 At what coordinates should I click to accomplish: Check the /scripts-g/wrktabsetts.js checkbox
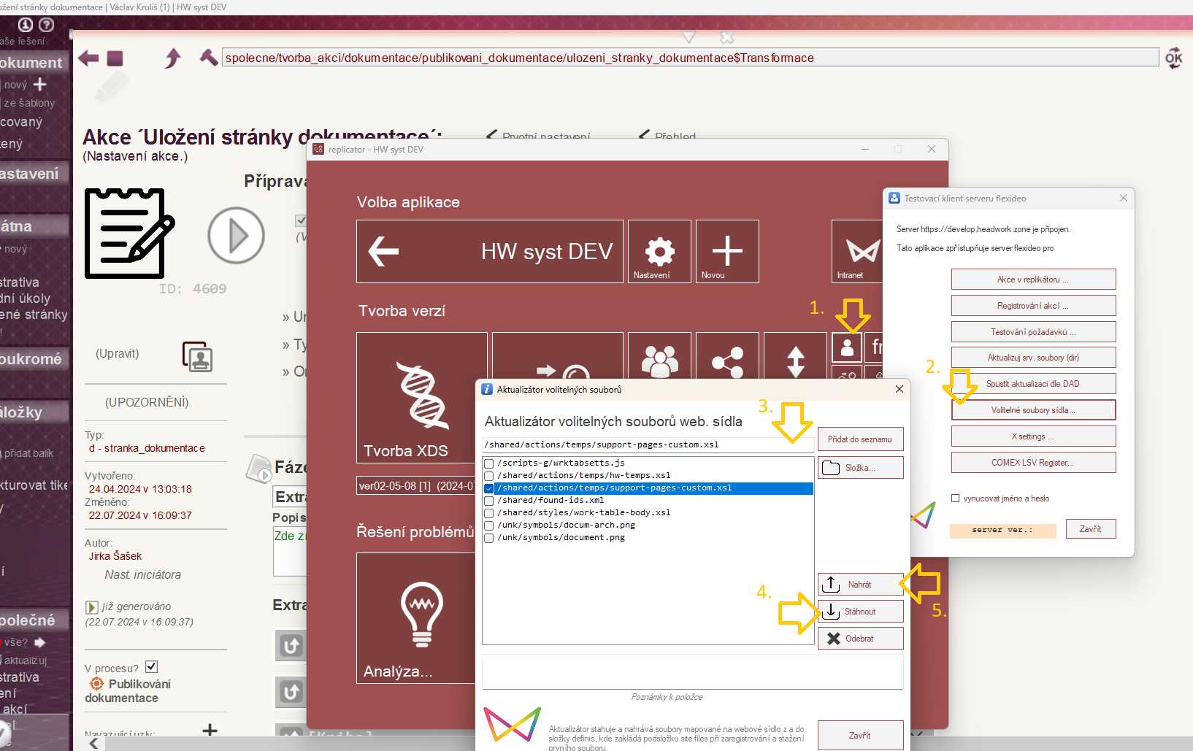[x=489, y=463]
